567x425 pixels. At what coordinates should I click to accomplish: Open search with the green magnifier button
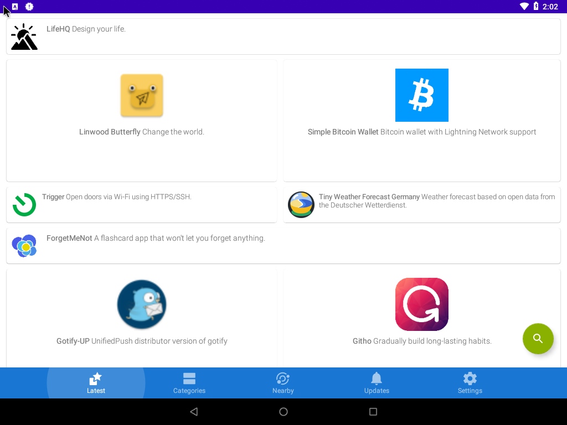point(538,339)
